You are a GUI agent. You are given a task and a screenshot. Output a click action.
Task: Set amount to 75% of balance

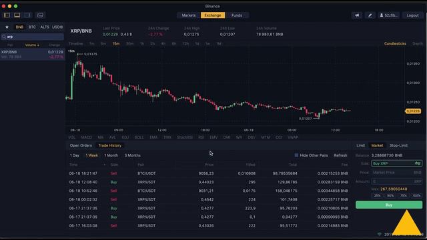403,195
